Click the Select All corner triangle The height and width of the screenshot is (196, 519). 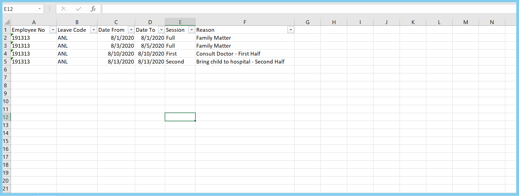point(7,22)
